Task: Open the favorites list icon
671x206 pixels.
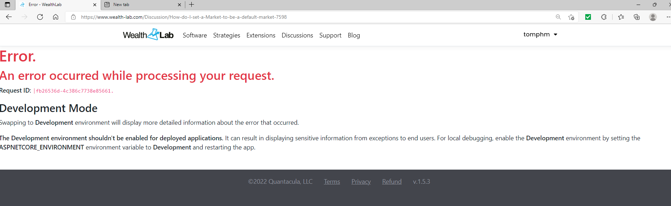Action: pyautogui.click(x=621, y=17)
